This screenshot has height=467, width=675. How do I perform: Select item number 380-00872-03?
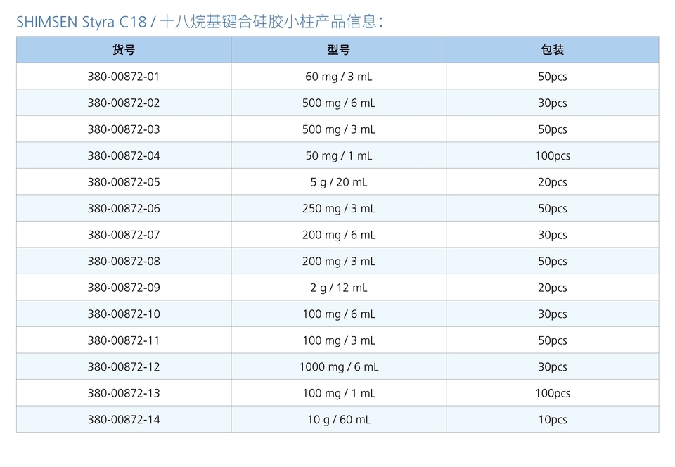click(x=124, y=129)
